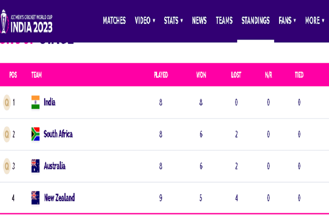Click the ICC World Cup trophy logo
Viewport: 329px width, 219px height.
click(4, 21)
